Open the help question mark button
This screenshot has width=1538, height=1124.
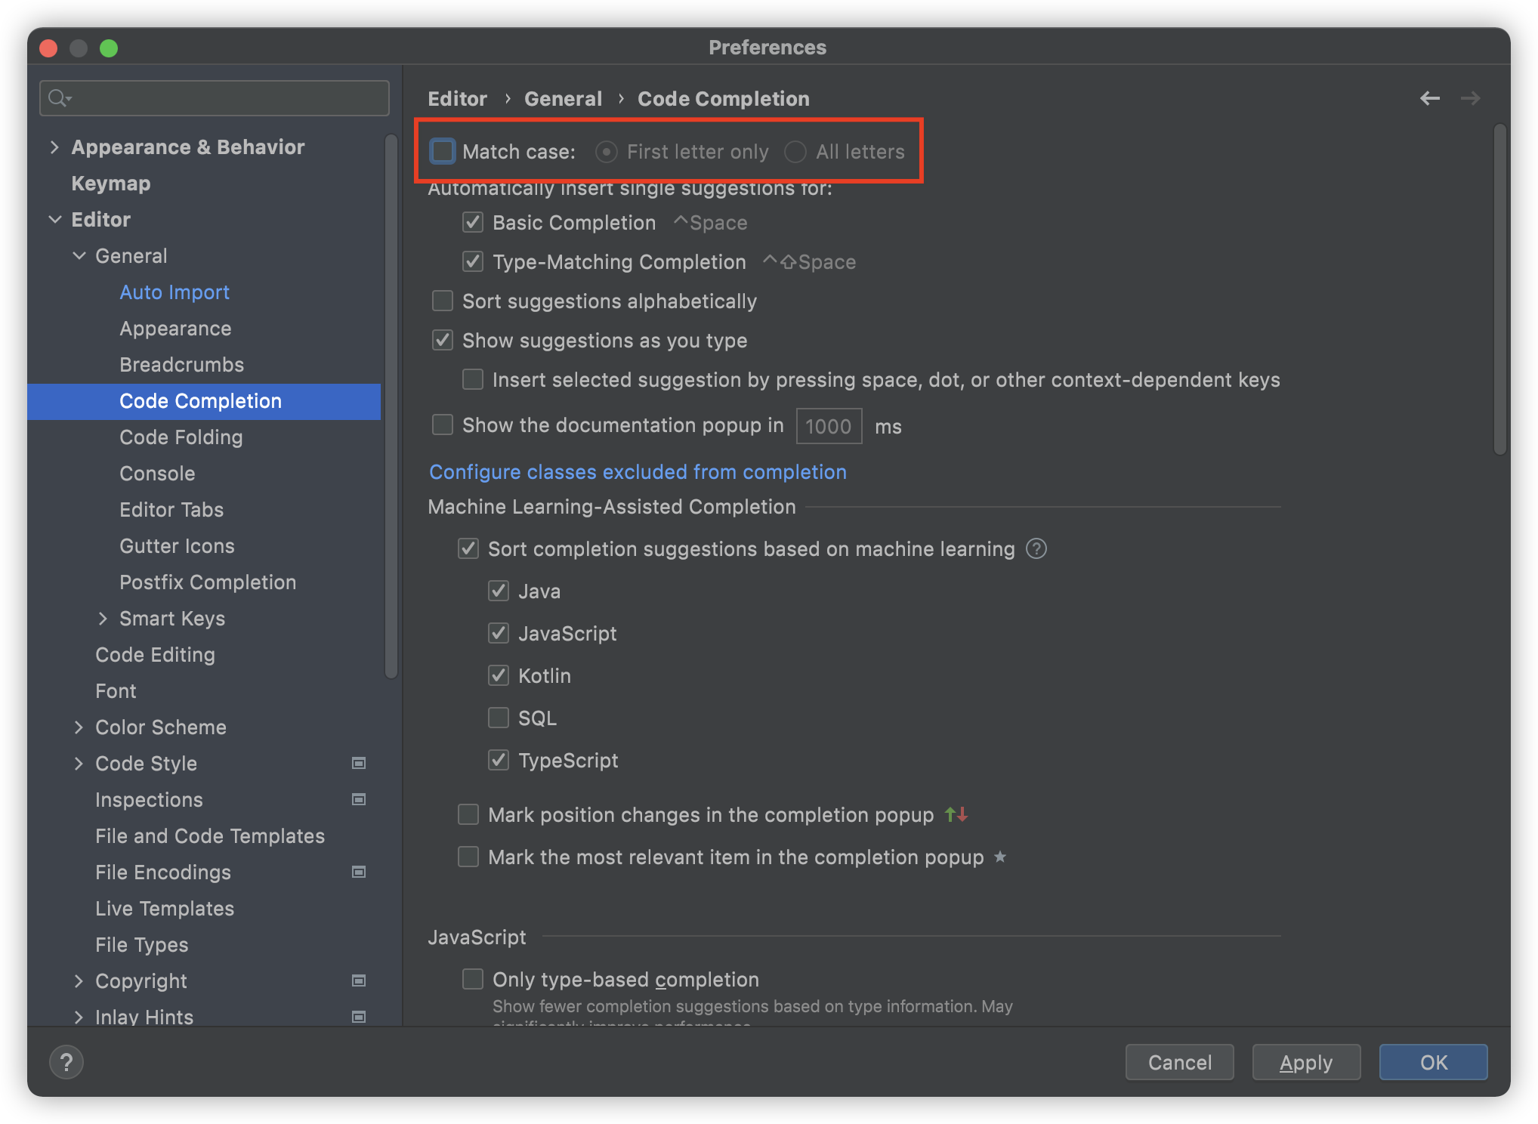tap(66, 1062)
